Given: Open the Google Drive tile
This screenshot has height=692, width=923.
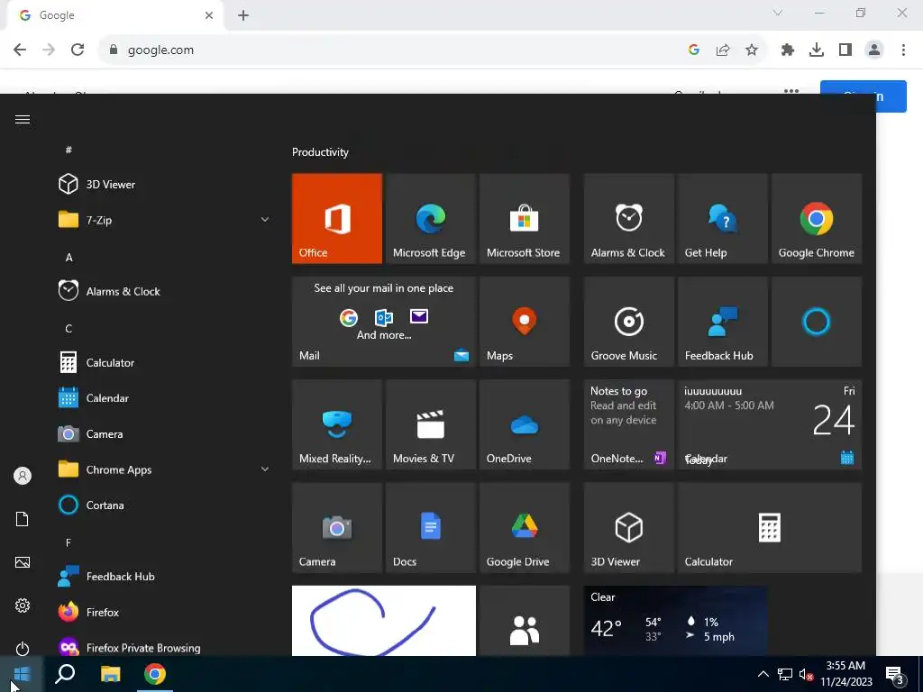Looking at the screenshot, I should (x=525, y=528).
